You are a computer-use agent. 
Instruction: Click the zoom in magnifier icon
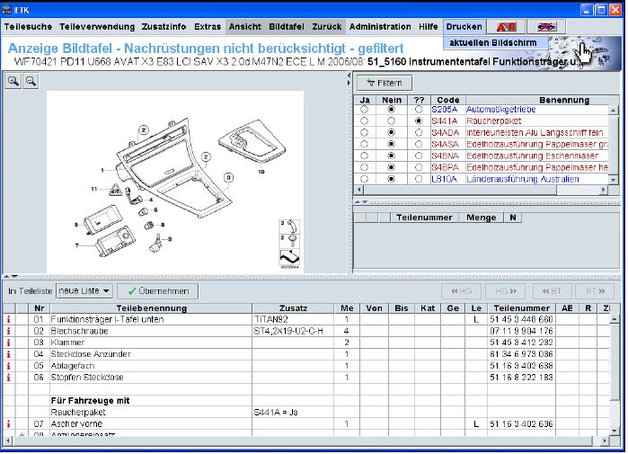pos(14,81)
